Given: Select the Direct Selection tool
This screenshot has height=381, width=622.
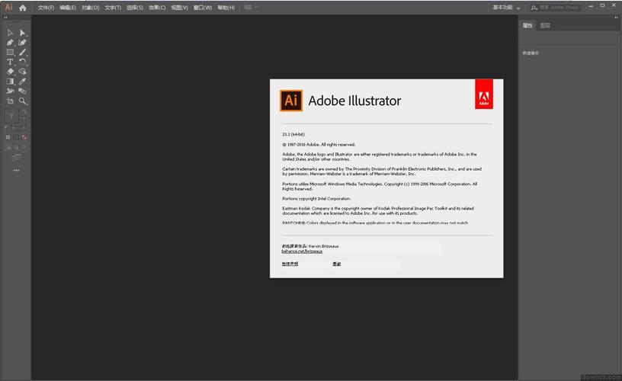Looking at the screenshot, I should pyautogui.click(x=23, y=33).
